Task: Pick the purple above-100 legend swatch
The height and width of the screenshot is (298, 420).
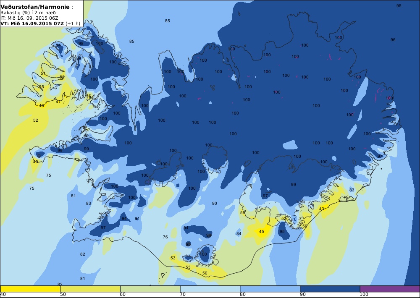Action: point(390,289)
